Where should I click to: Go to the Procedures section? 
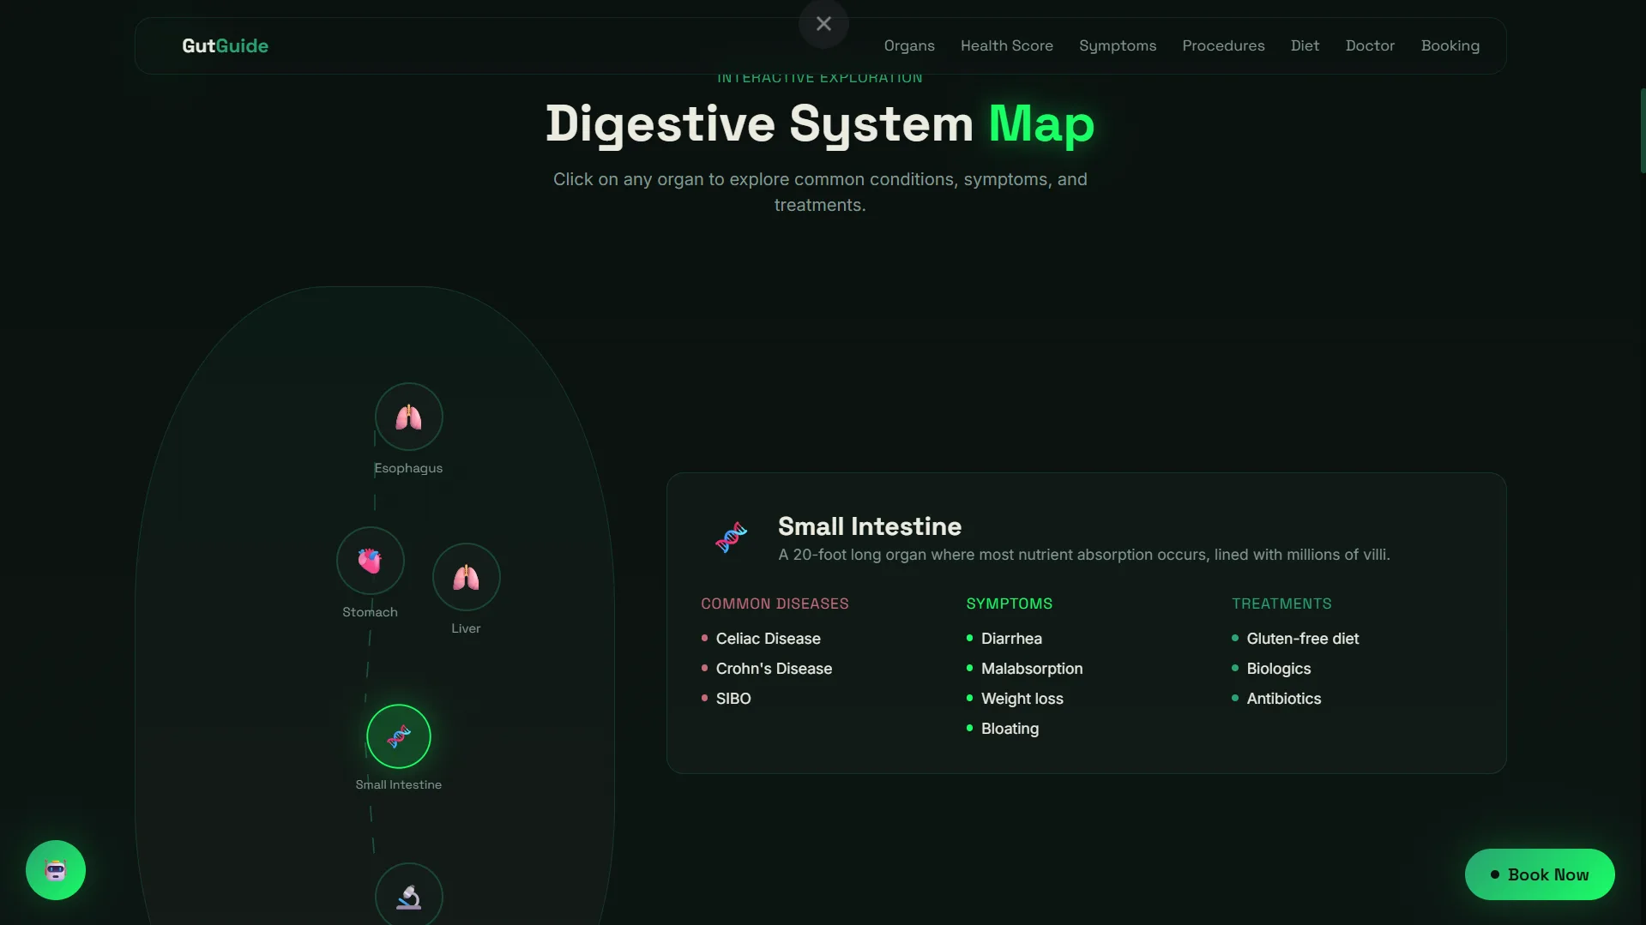1223,46
